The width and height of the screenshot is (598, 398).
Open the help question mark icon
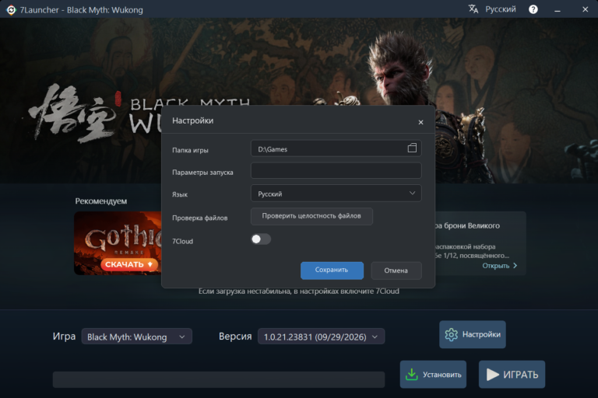(x=533, y=9)
